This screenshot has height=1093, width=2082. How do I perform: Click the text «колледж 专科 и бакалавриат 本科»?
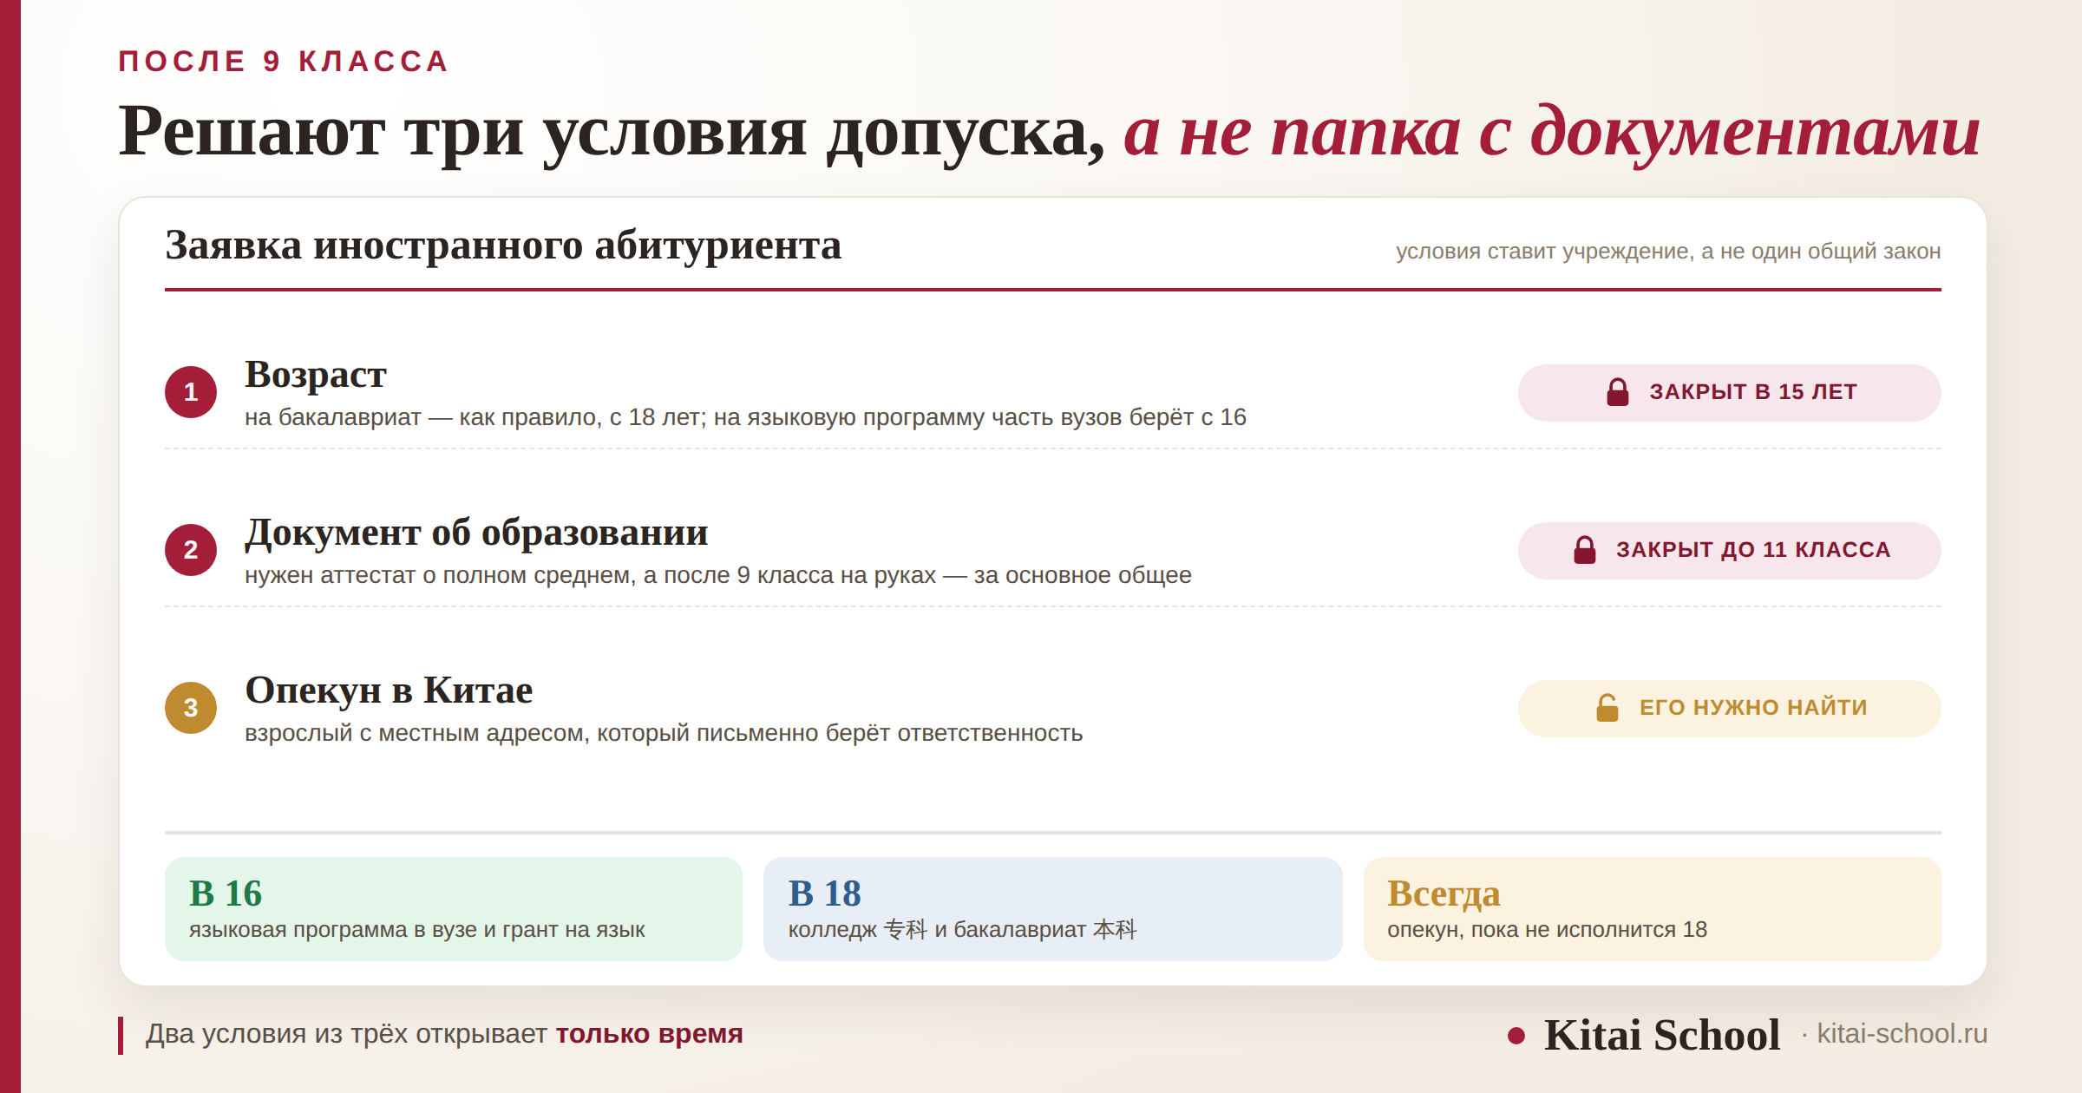point(962,930)
